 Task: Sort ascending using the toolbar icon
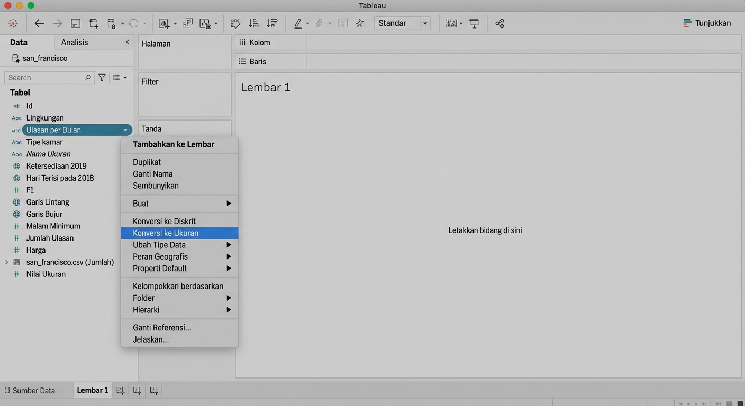point(254,23)
